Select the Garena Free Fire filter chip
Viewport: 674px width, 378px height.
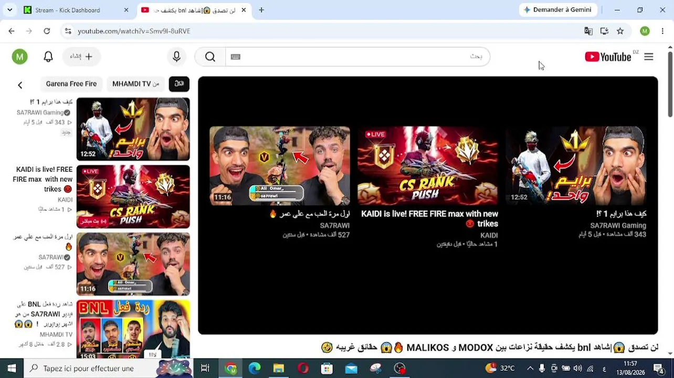71,84
